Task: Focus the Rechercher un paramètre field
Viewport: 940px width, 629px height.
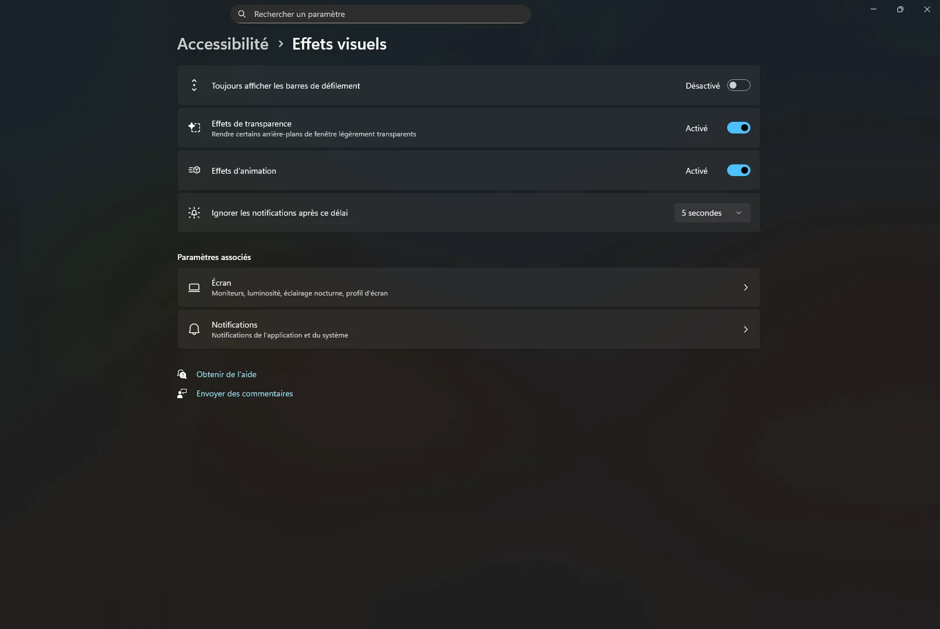Action: pos(385,14)
